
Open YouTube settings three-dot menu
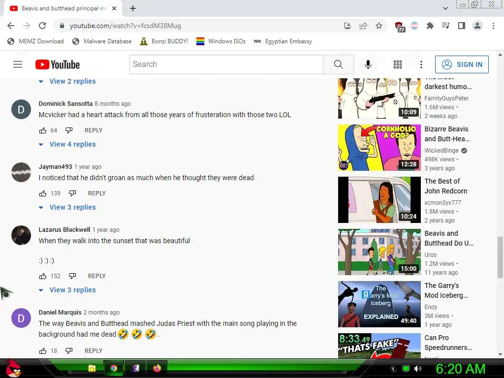421,64
